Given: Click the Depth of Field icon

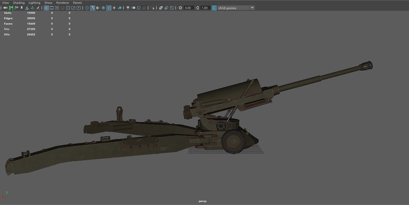Looking at the screenshot, I should pyautogui.click(x=144, y=8).
